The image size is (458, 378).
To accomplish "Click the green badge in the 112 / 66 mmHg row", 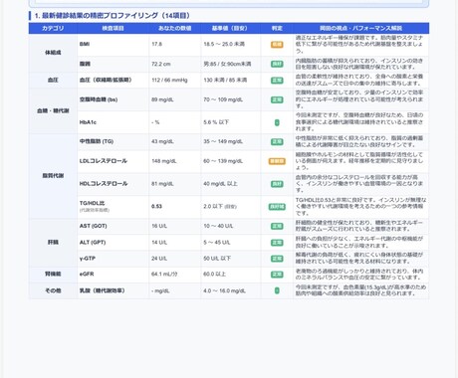I will tap(277, 81).
